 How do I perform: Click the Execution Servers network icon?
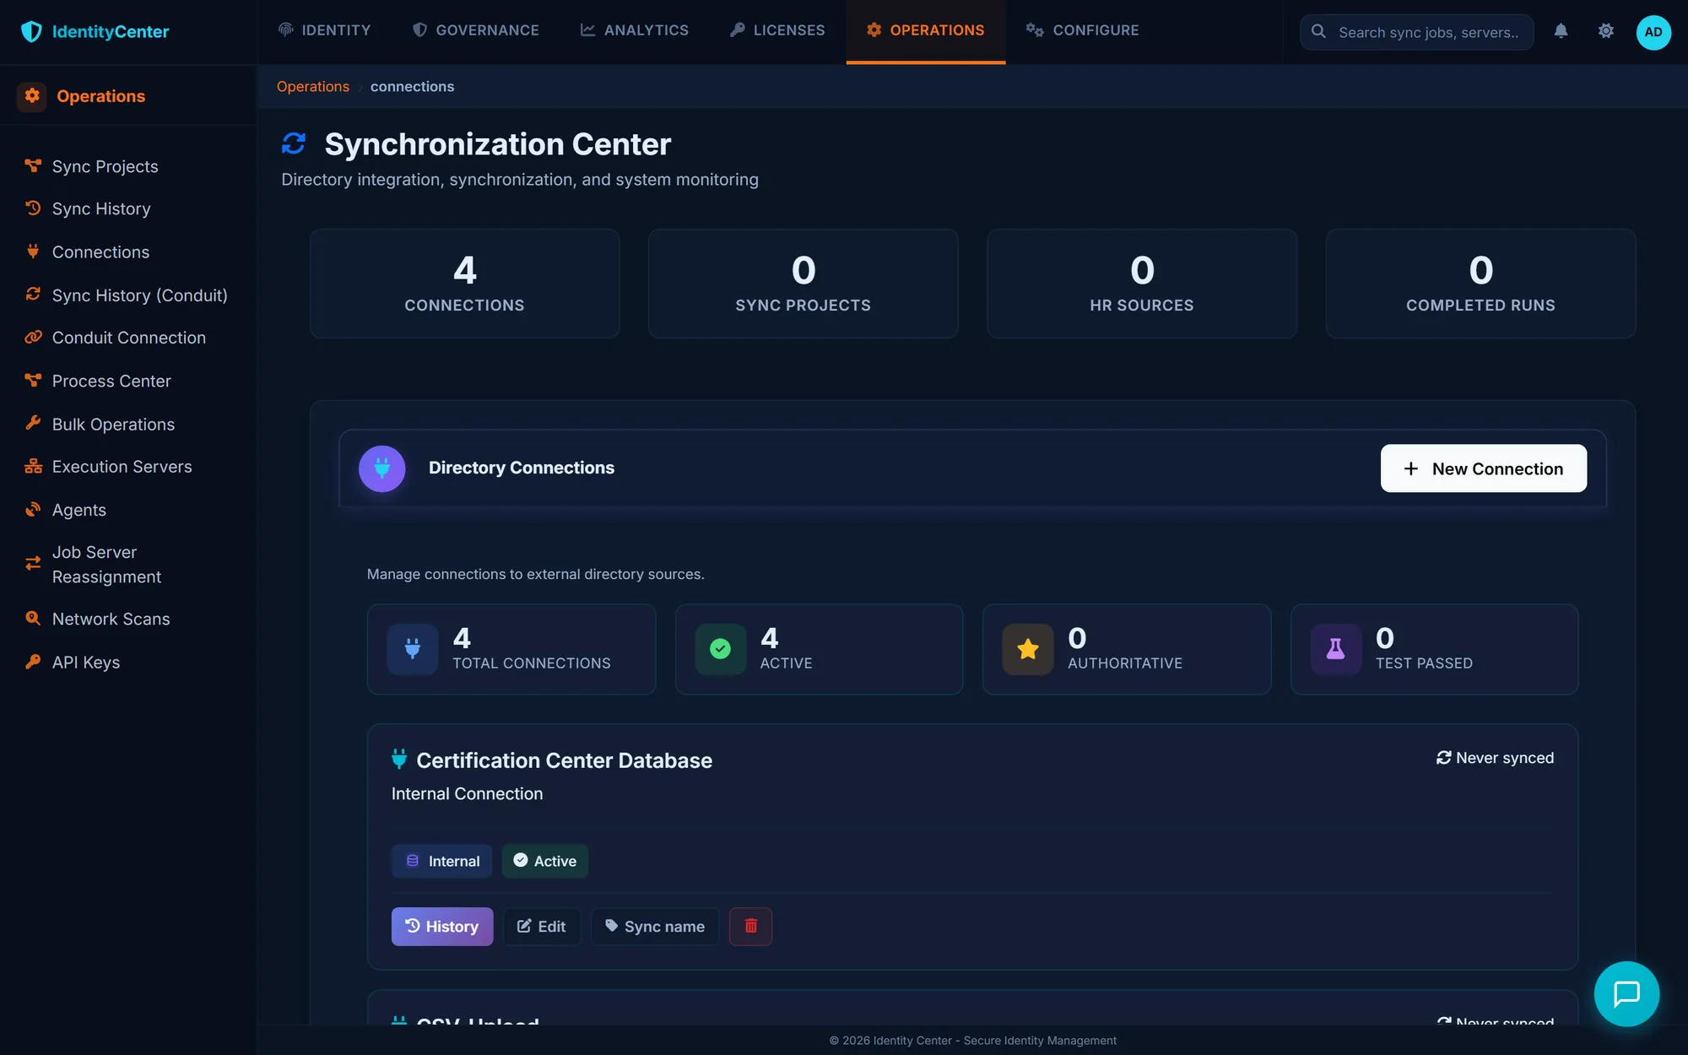pos(33,467)
